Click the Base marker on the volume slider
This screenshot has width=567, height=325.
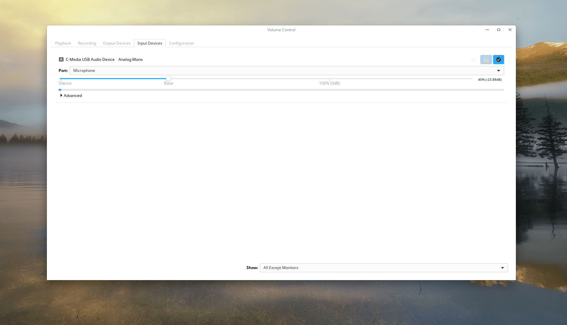[x=168, y=83]
